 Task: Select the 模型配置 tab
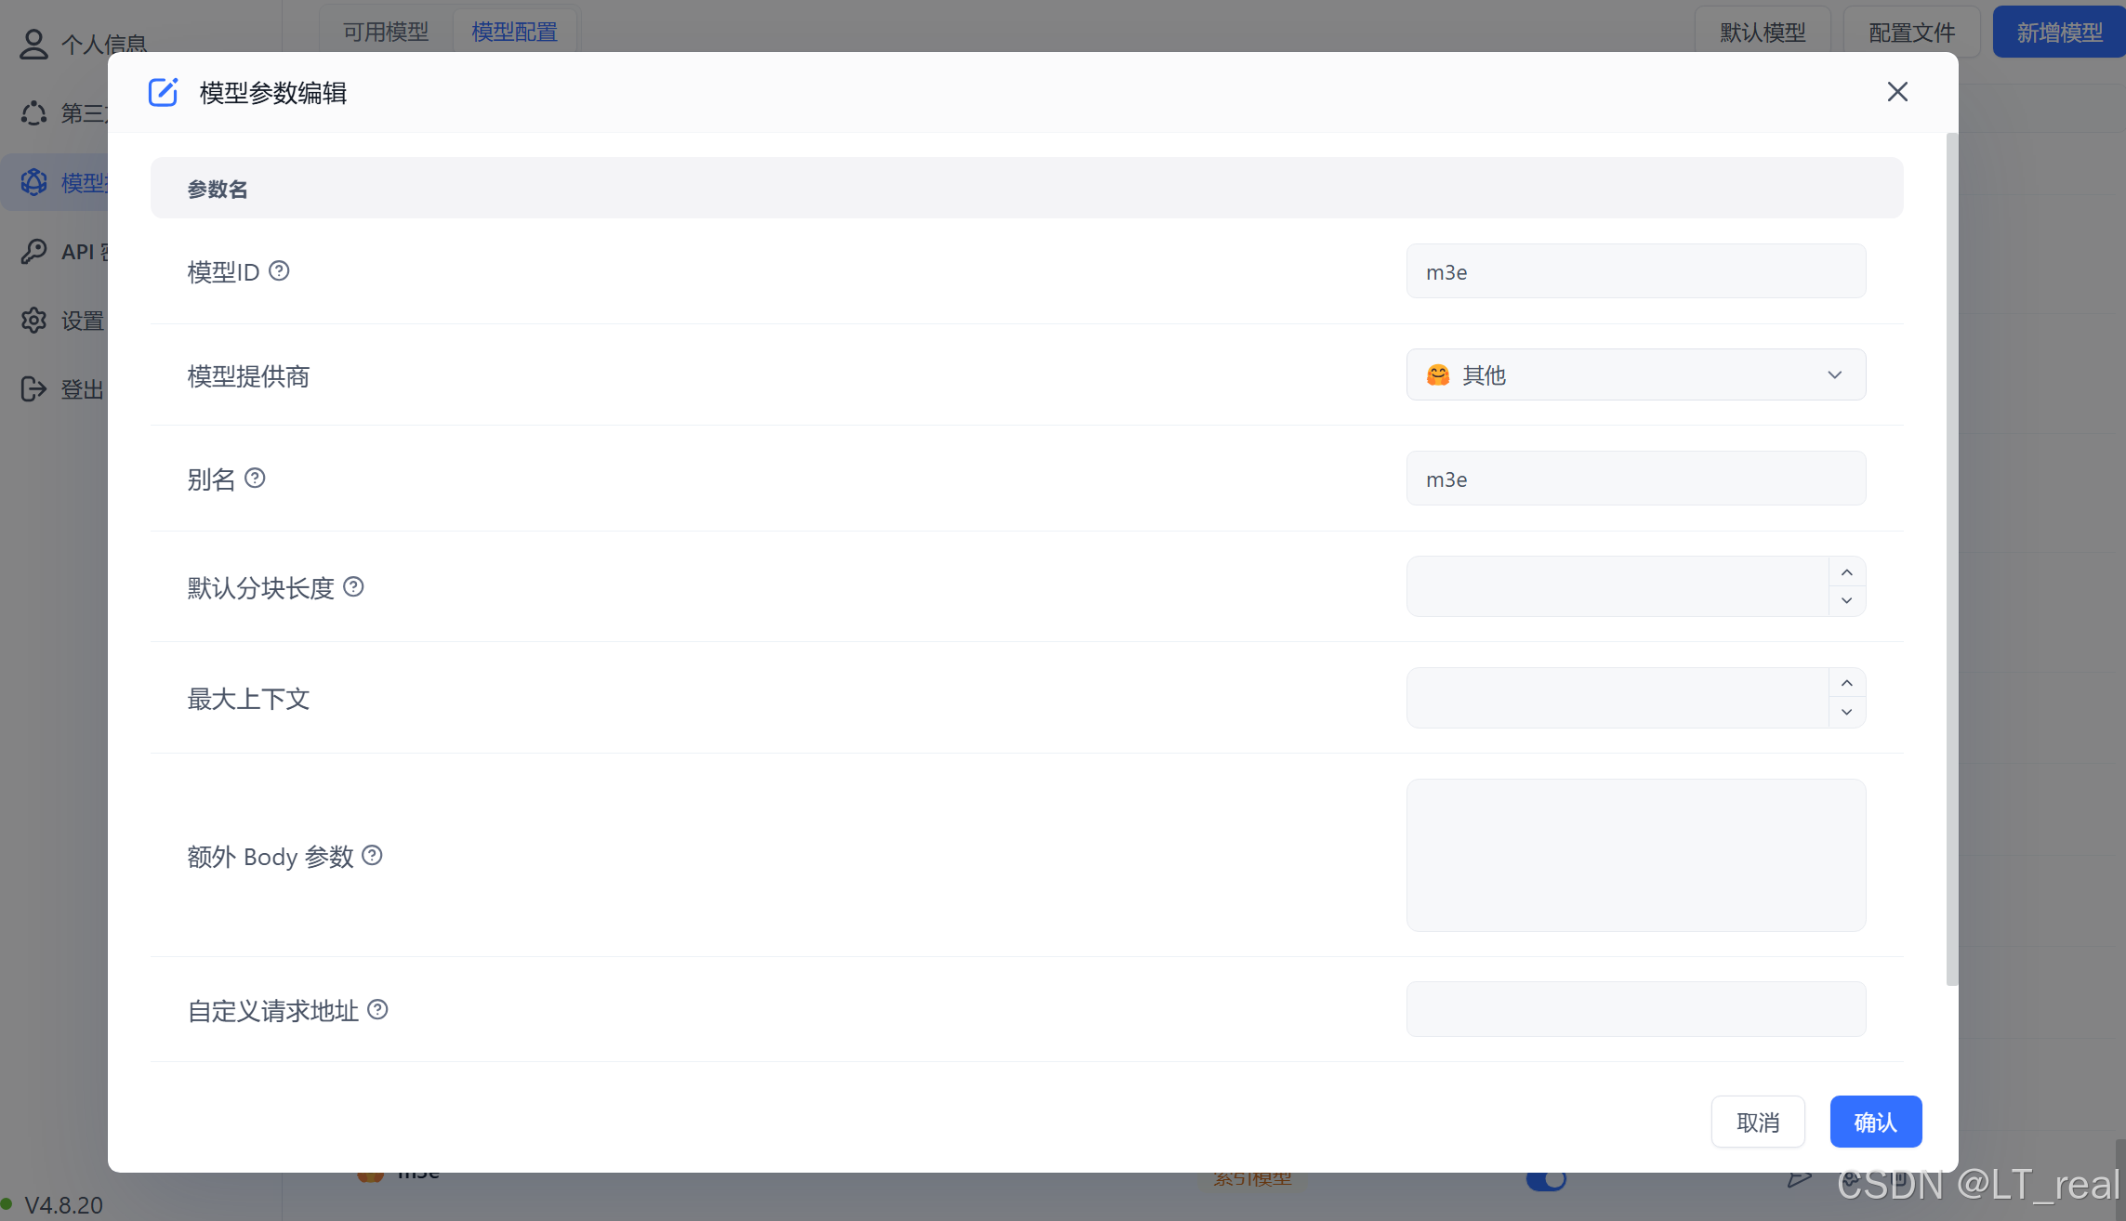click(514, 32)
